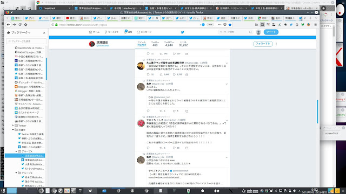This screenshot has width=346, height=194.
Task: Open new tab in Firefox tab bar
Action: 310,18
